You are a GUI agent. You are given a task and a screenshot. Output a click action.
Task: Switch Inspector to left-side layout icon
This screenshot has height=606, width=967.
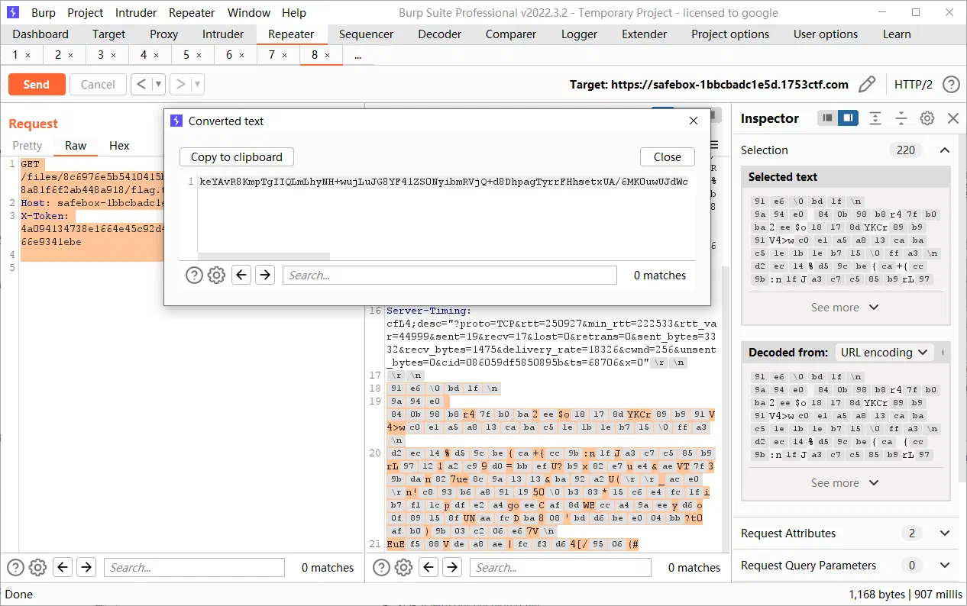tap(828, 118)
